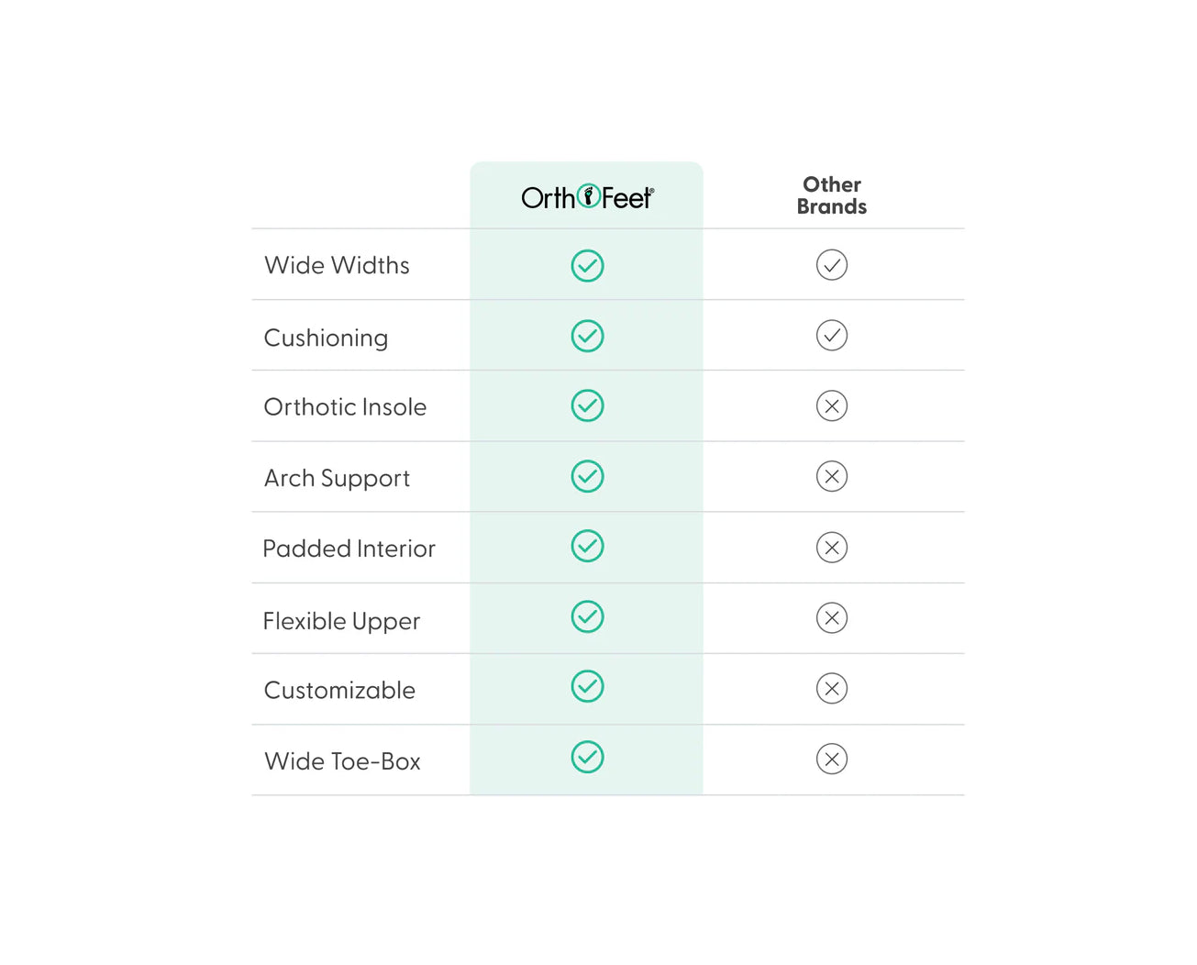The height and width of the screenshot is (965, 1197).
Task: Click OrthoFeet checkmark in Wide Toe-Box row
Action: click(x=587, y=757)
